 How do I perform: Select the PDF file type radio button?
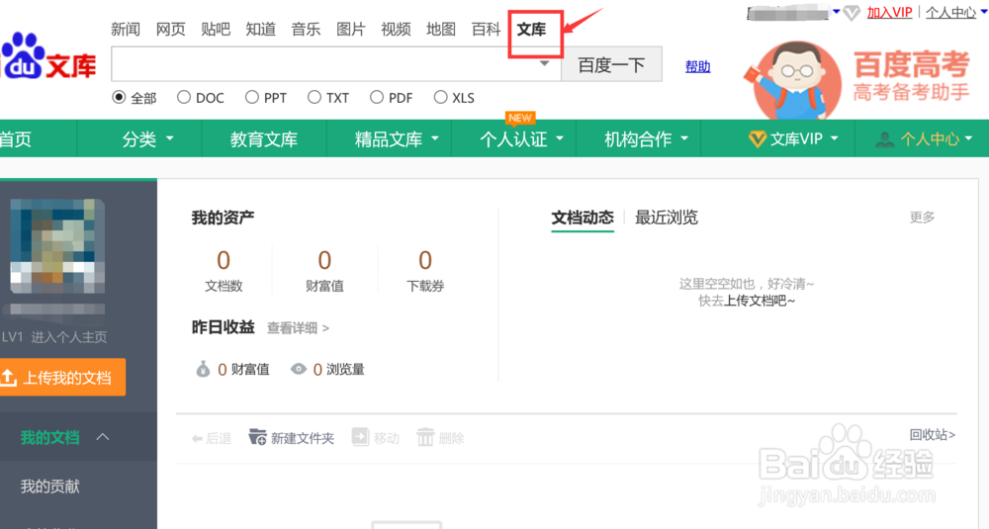point(377,97)
